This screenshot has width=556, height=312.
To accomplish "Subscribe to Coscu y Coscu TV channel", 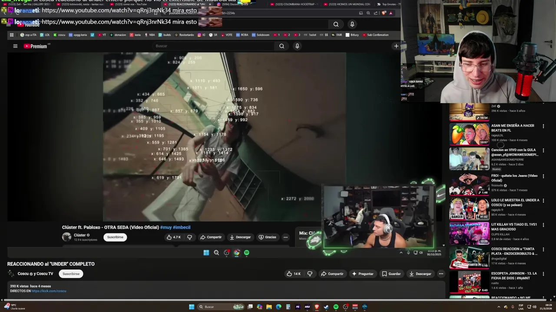I will 71,274.
